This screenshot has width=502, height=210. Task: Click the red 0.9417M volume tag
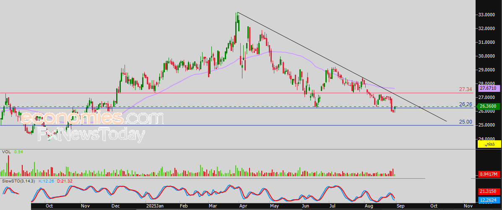[x=489, y=174]
